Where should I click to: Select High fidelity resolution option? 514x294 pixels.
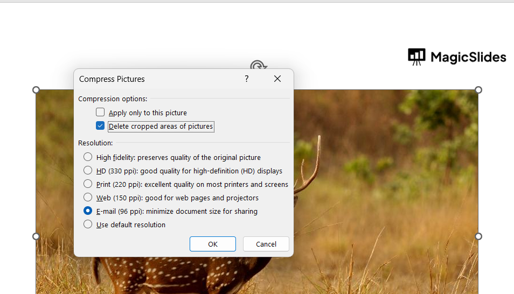(x=88, y=157)
